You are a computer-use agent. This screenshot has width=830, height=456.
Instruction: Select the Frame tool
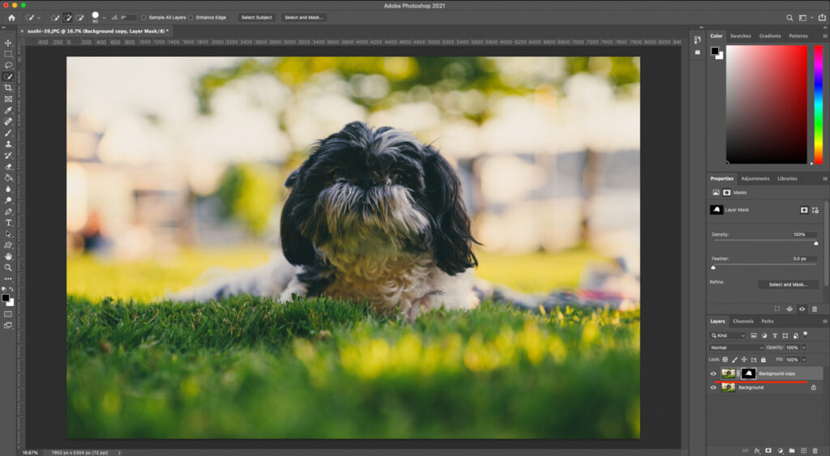click(x=8, y=99)
